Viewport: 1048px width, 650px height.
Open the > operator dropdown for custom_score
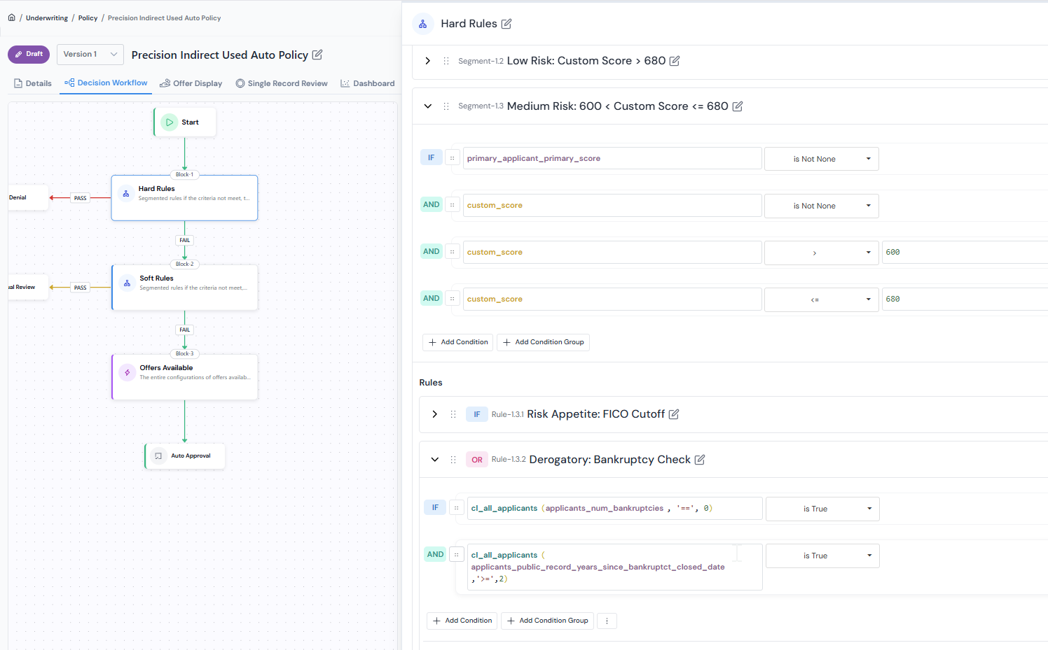coord(821,253)
